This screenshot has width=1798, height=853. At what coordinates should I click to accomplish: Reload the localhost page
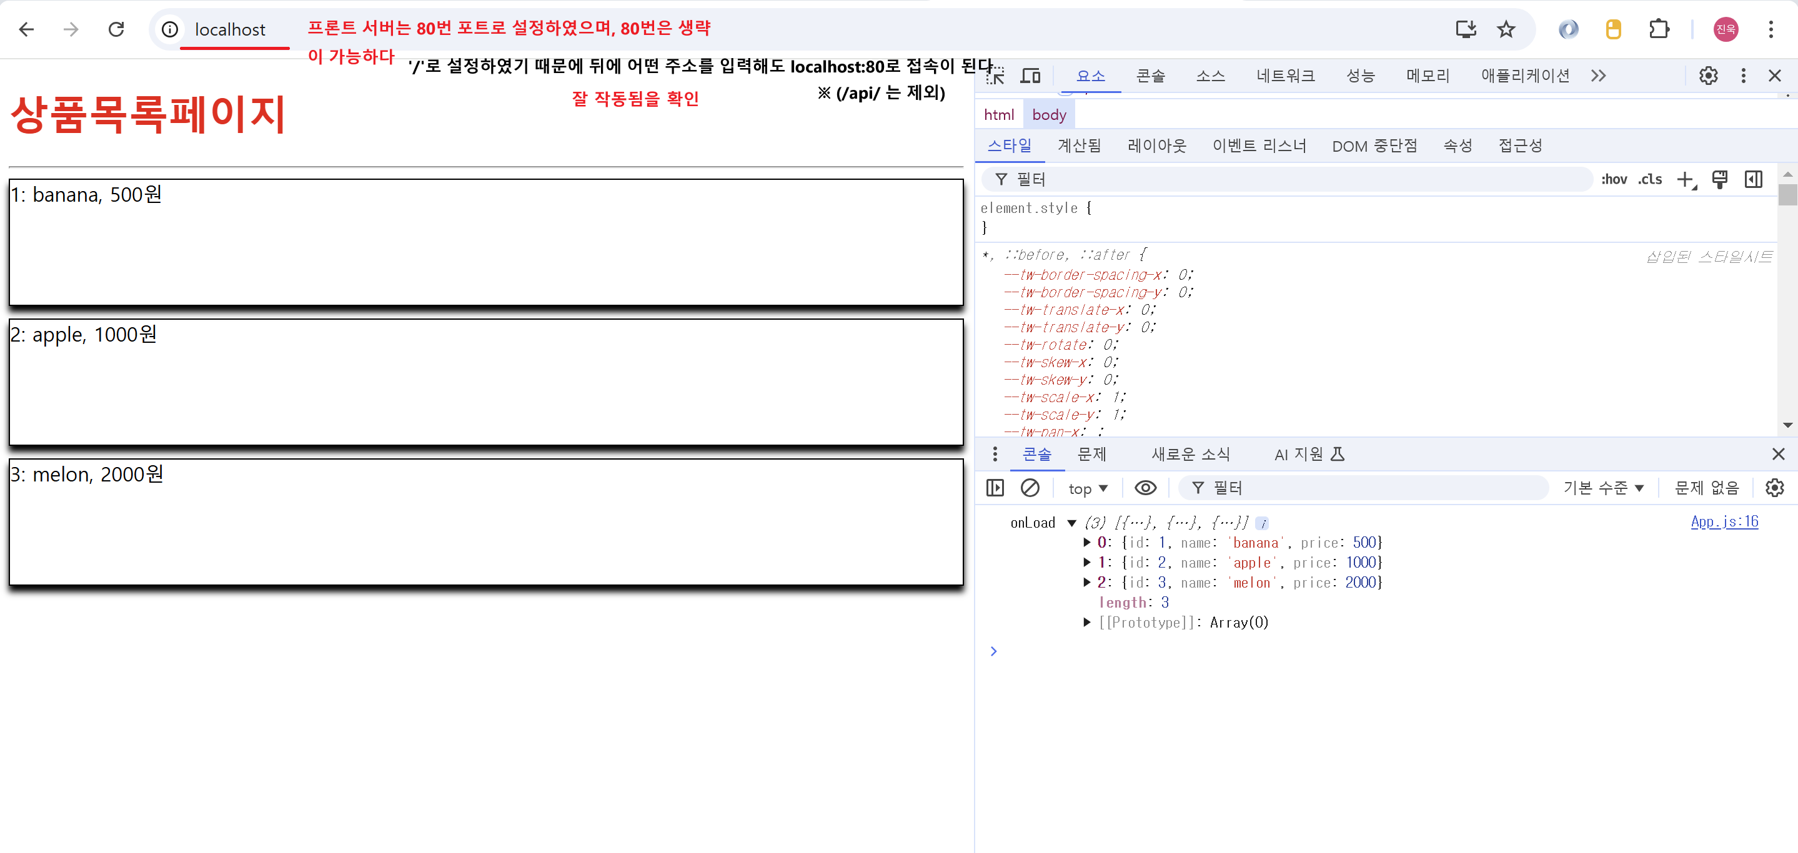[116, 29]
